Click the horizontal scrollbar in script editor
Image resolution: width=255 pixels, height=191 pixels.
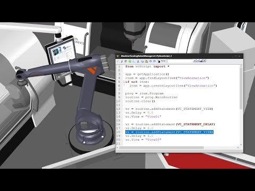coord(162,147)
